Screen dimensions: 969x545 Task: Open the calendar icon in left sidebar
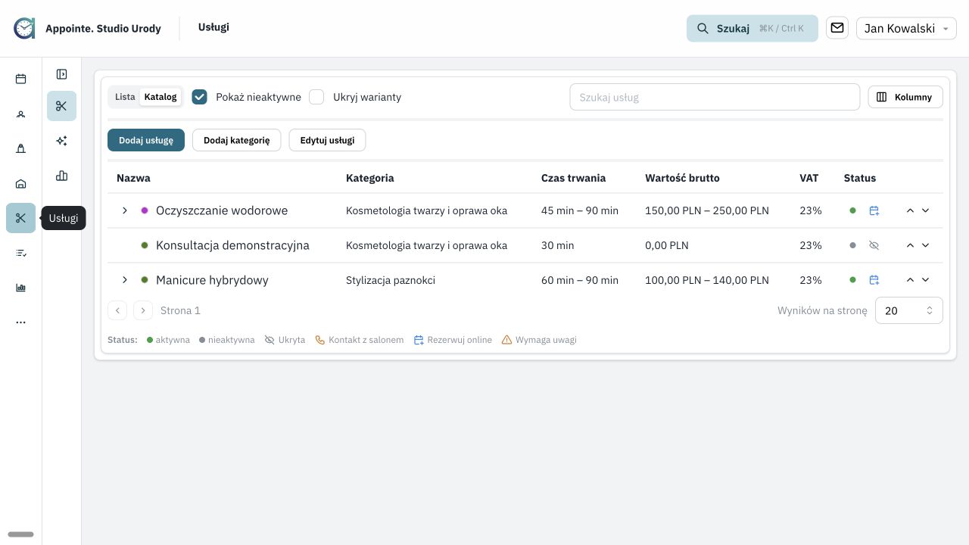pyautogui.click(x=20, y=79)
